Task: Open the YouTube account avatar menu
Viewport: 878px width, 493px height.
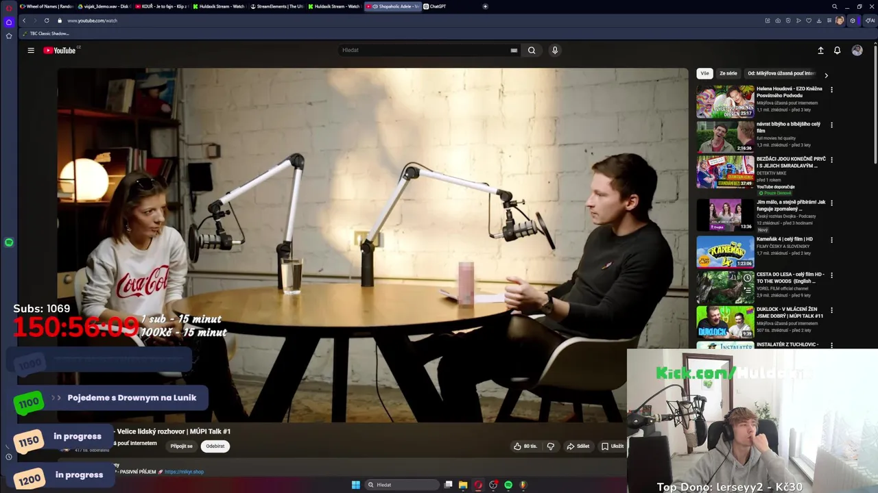Action: point(857,50)
